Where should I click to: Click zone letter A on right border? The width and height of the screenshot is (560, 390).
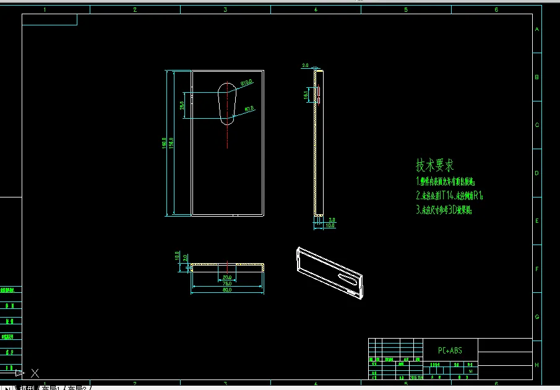click(536, 29)
